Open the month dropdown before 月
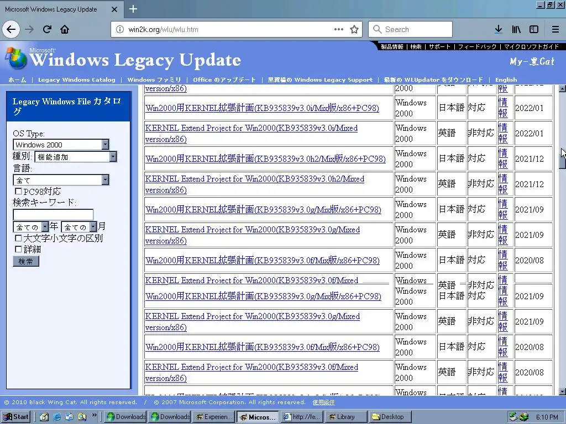 click(78, 227)
